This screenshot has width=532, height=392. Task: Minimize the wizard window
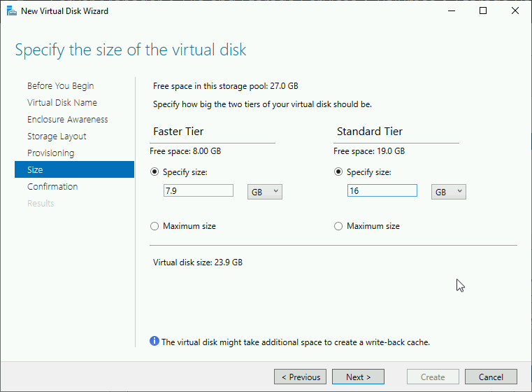coord(451,11)
